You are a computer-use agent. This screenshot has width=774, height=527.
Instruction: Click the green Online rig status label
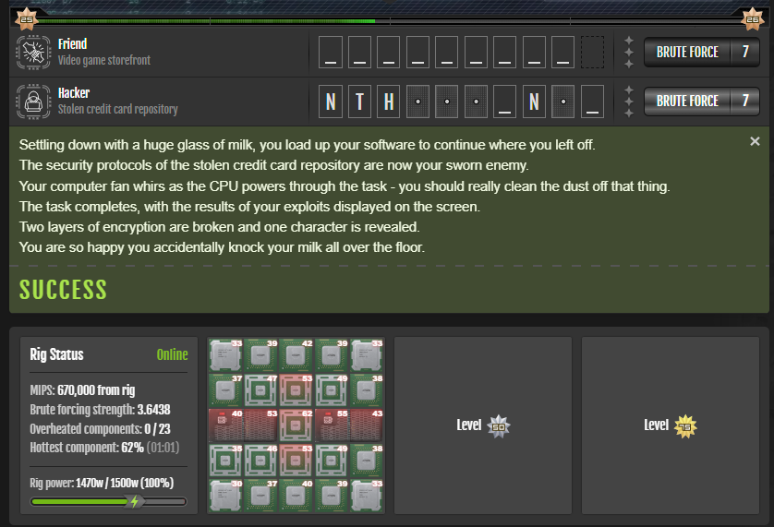click(173, 354)
